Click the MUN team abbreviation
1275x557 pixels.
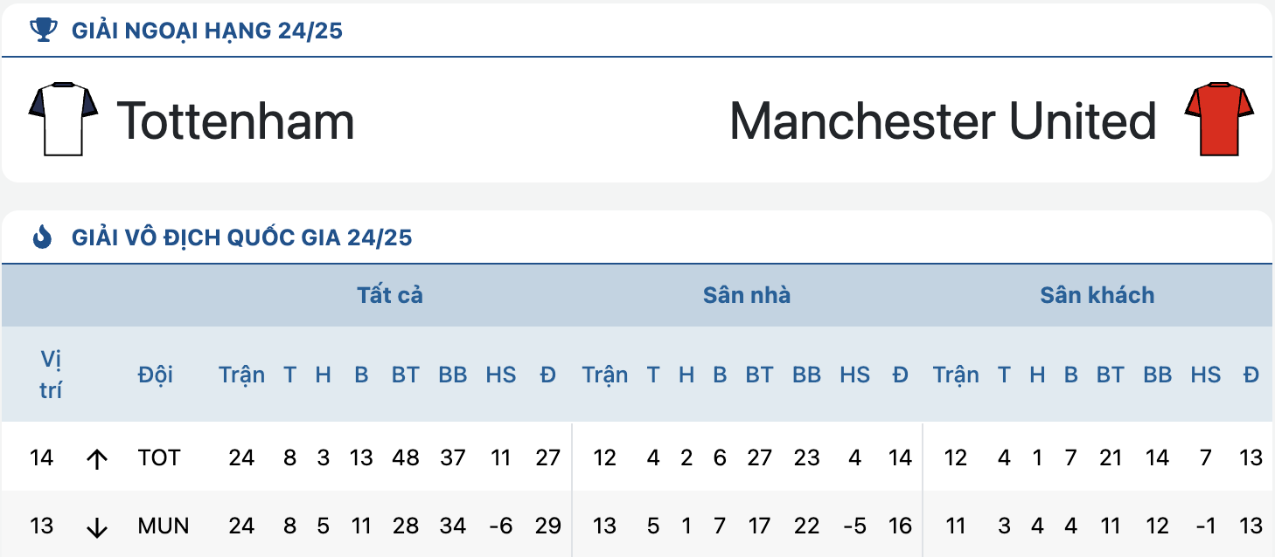(164, 526)
